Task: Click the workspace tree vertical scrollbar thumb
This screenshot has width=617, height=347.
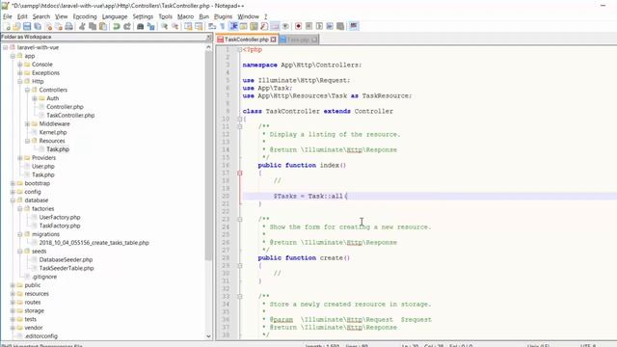Action: point(208,155)
